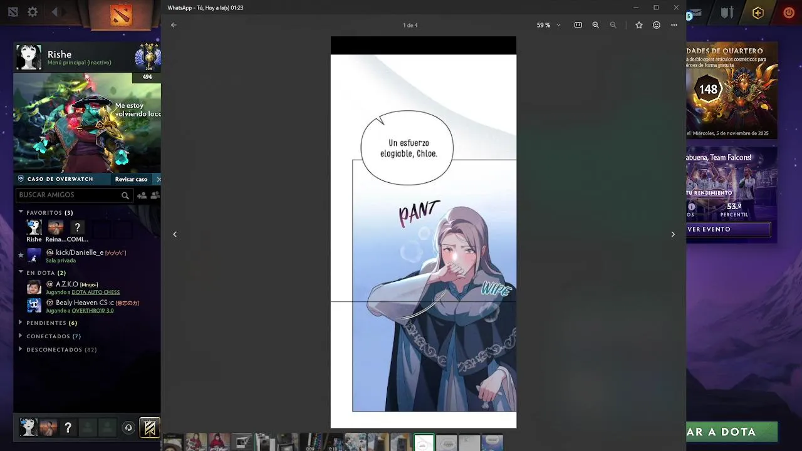Click the add friend icon
802x451 pixels.
142,195
